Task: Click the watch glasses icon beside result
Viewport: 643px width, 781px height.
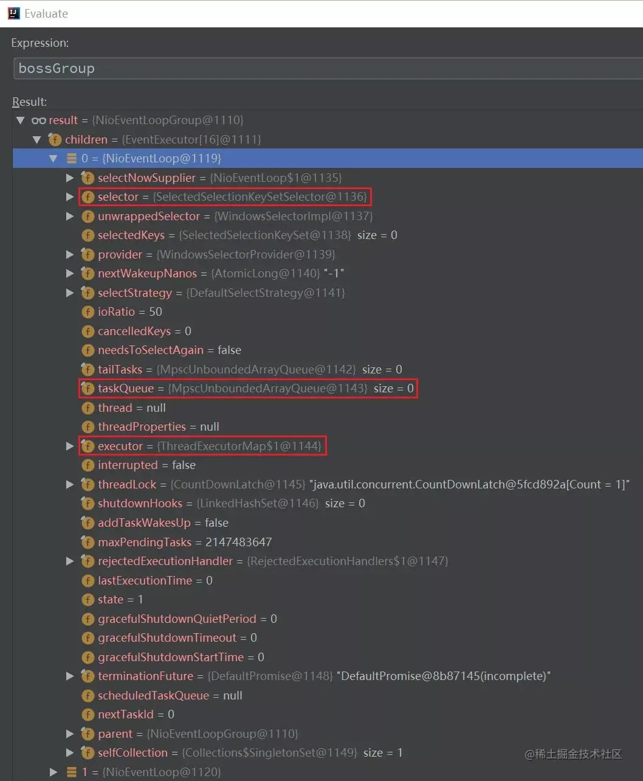Action: (39, 120)
